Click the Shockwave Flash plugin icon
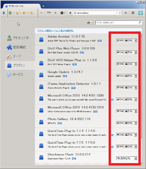This screenshot has width=146, height=169. [x=41, y=157]
